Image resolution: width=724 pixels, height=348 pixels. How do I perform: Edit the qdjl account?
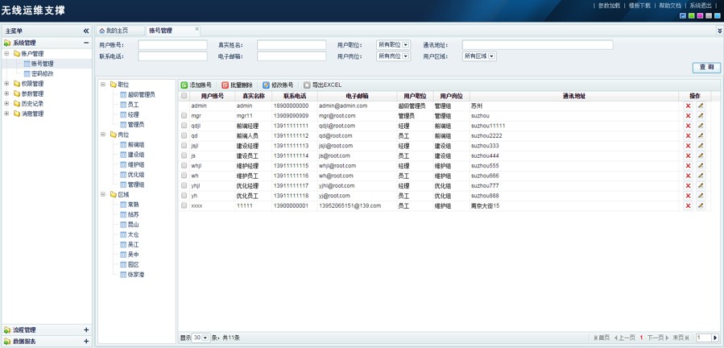pos(701,126)
